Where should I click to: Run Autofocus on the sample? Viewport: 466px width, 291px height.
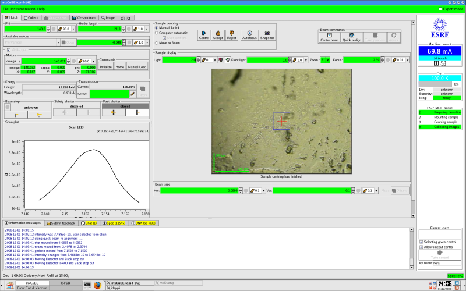pyautogui.click(x=249, y=36)
